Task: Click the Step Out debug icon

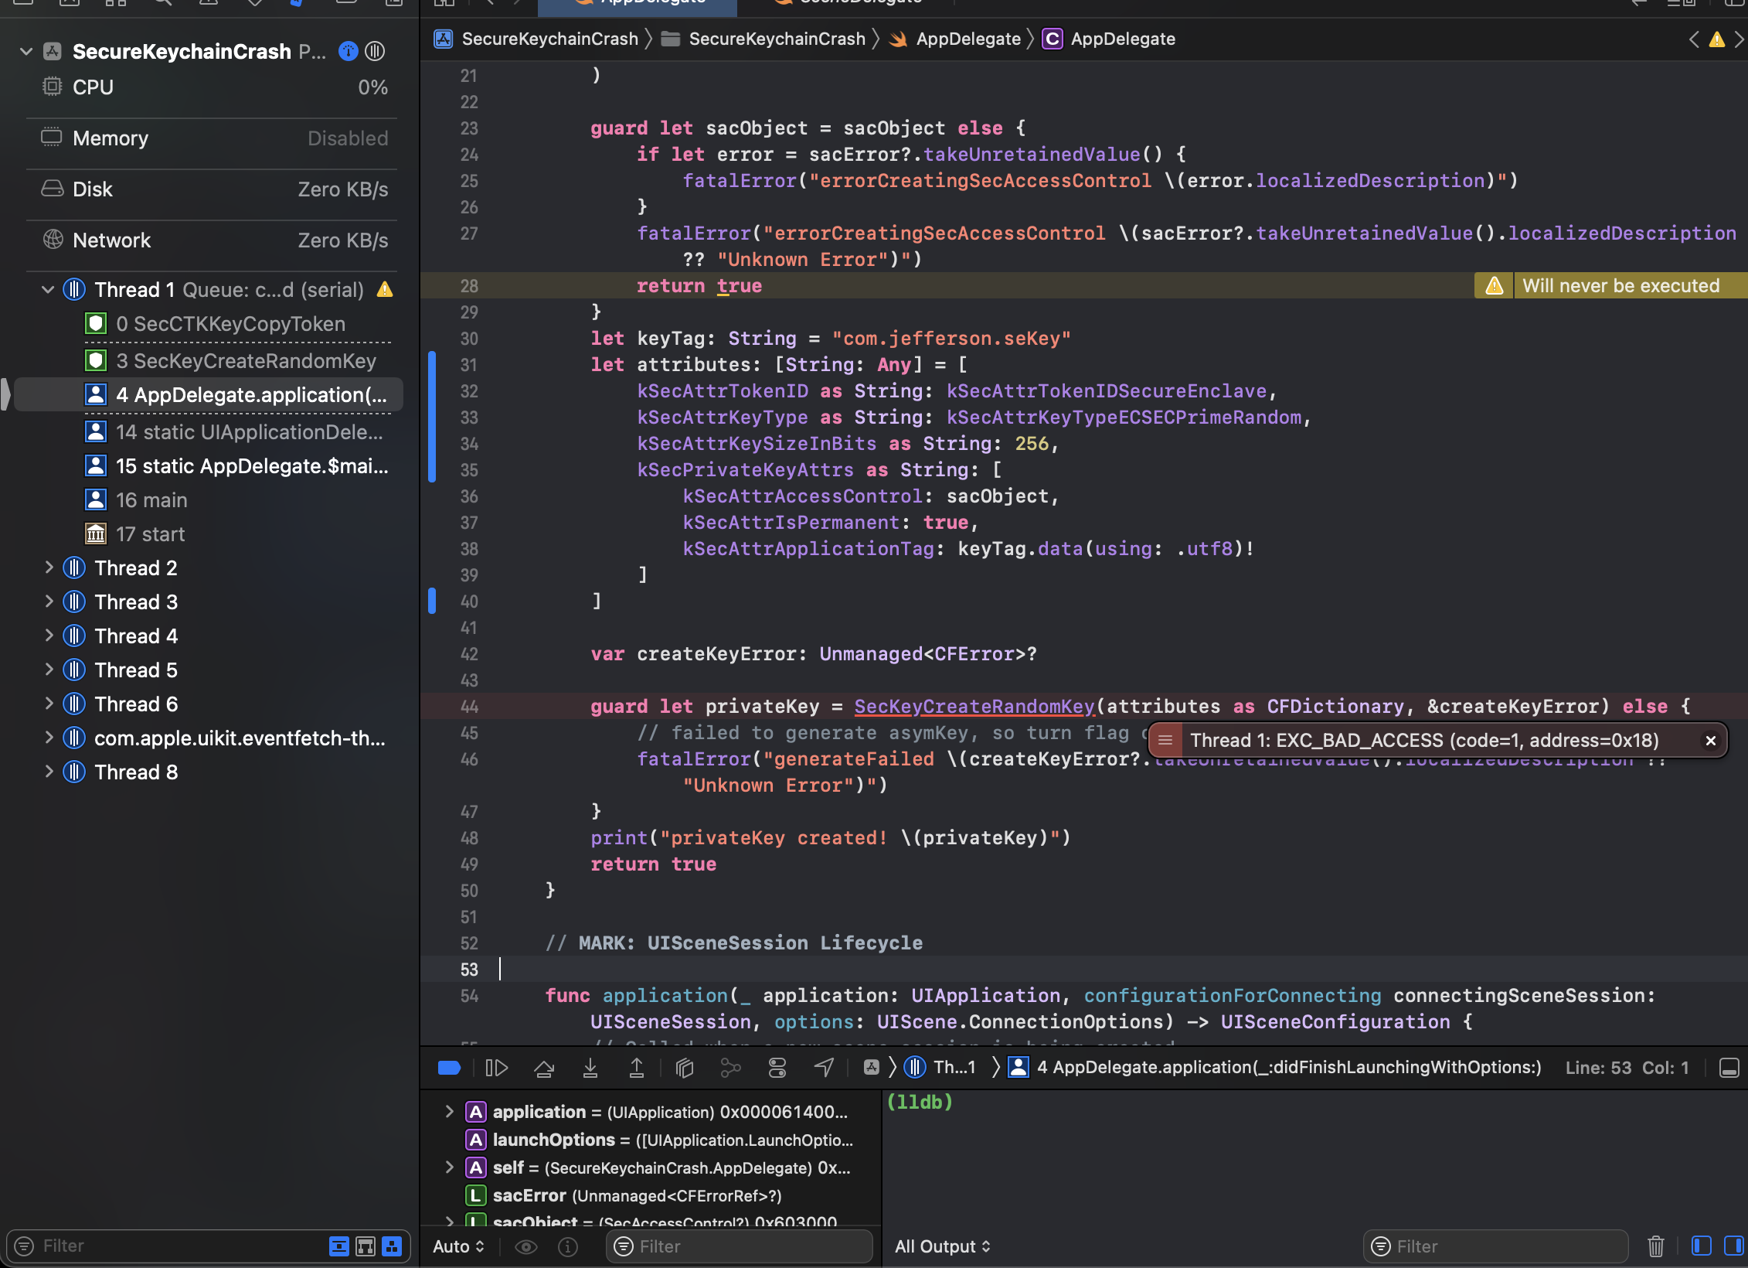Action: [637, 1068]
